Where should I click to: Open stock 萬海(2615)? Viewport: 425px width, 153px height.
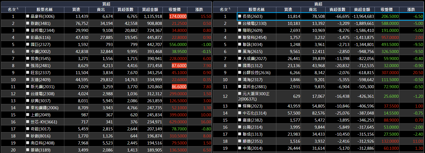(x=252, y=52)
